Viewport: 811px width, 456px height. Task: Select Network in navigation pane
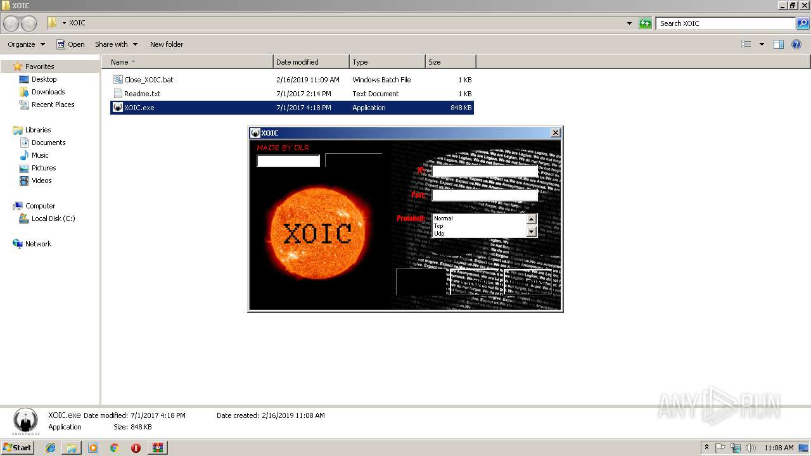(38, 244)
